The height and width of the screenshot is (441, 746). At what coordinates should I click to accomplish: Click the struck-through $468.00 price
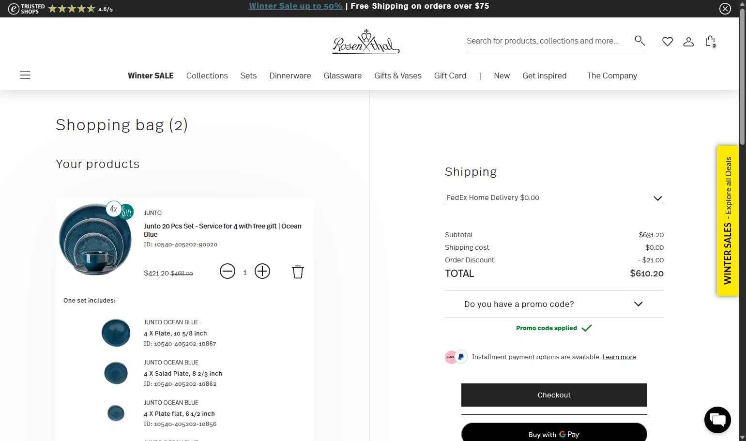click(182, 274)
